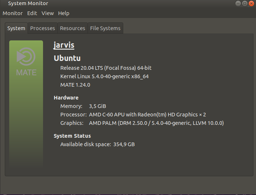Click the Ubuntu distribution heading

pyautogui.click(x=67, y=58)
